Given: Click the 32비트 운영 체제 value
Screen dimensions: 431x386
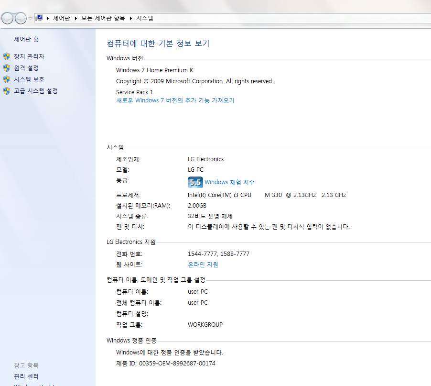Looking at the screenshot, I should click(210, 216).
